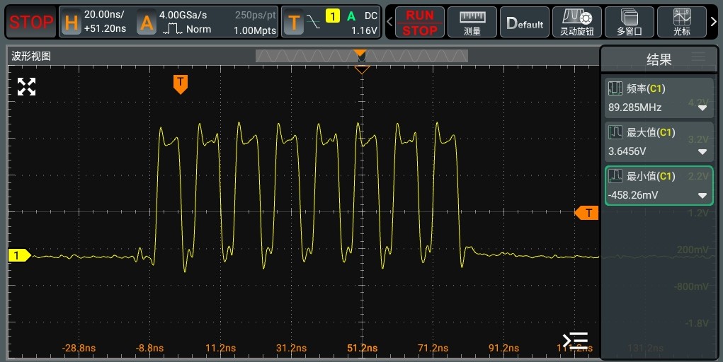Tap the 4.00GSa/s sample rate value
The width and height of the screenshot is (723, 362).
183,15
